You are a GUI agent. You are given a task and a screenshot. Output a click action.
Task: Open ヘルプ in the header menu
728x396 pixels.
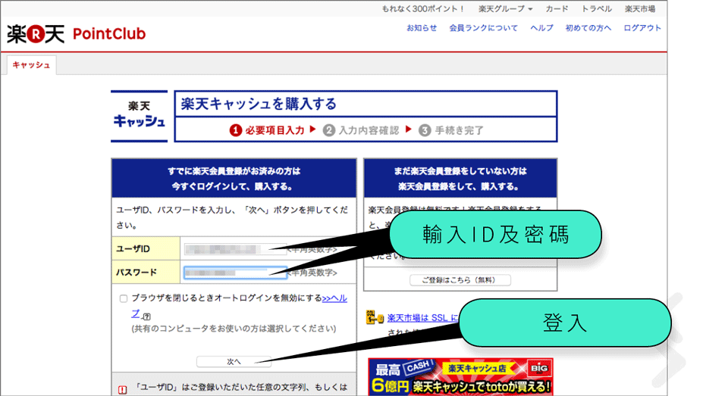pos(541,28)
